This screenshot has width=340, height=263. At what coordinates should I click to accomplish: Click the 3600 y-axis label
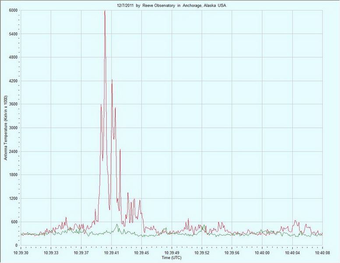coord(13,104)
